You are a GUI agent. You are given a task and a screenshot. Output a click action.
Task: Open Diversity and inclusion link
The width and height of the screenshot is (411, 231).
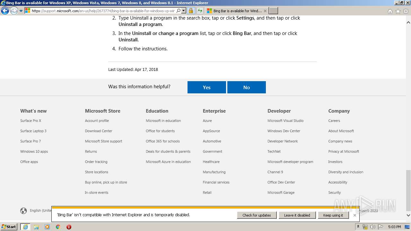pyautogui.click(x=346, y=172)
